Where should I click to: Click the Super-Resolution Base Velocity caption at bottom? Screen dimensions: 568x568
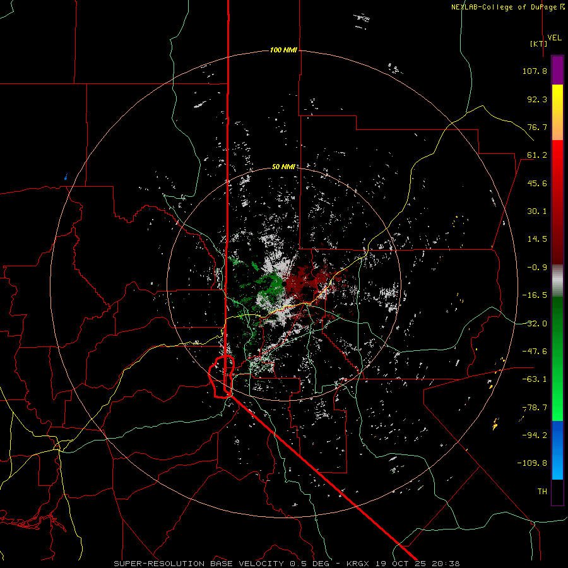tap(287, 564)
